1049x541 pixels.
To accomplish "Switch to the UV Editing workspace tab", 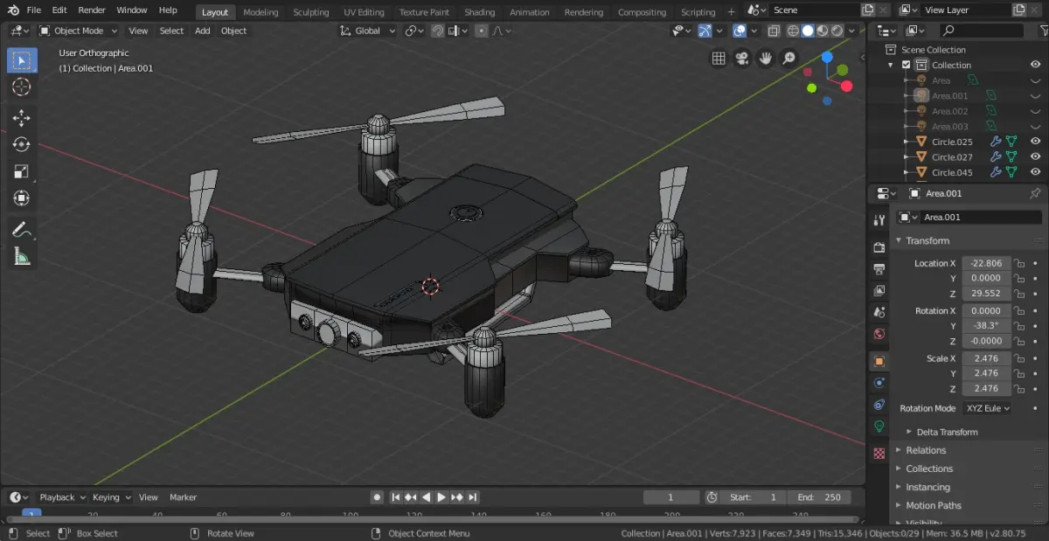I will tap(364, 12).
